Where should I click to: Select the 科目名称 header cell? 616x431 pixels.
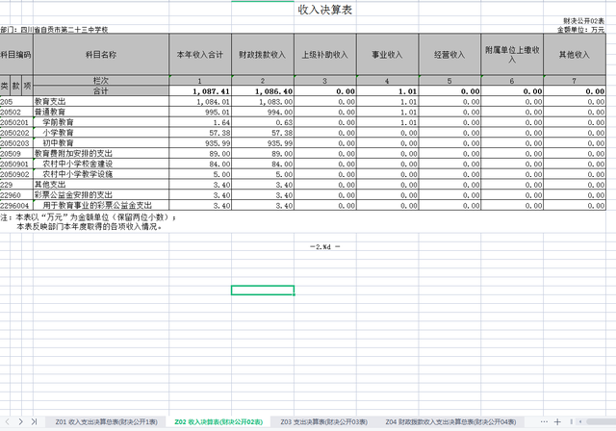pyautogui.click(x=100, y=55)
